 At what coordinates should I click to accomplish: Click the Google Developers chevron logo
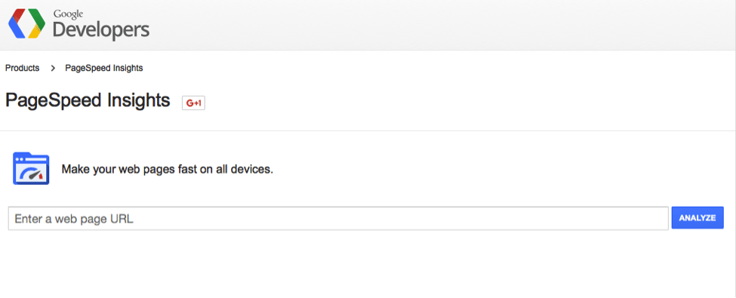[26, 23]
